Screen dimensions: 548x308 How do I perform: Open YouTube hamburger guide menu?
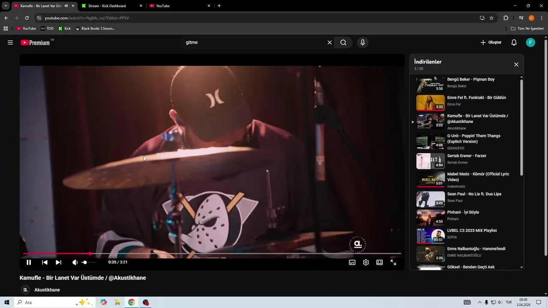coord(10,42)
